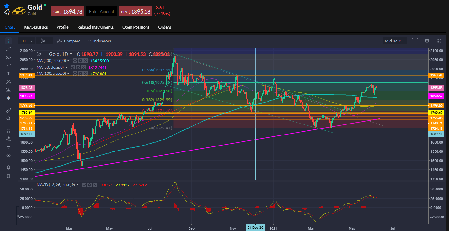Click the collapse arrow beside MACD pane
Image resolution: width=449 pixels, height=231 pixels.
click(18, 216)
